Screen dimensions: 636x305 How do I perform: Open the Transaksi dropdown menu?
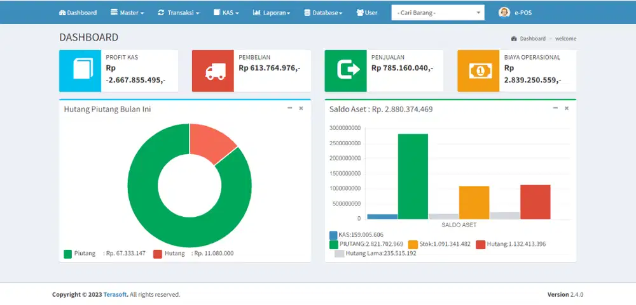click(179, 13)
